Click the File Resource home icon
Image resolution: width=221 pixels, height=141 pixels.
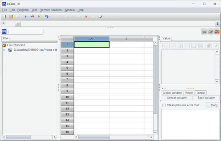(x=4, y=45)
